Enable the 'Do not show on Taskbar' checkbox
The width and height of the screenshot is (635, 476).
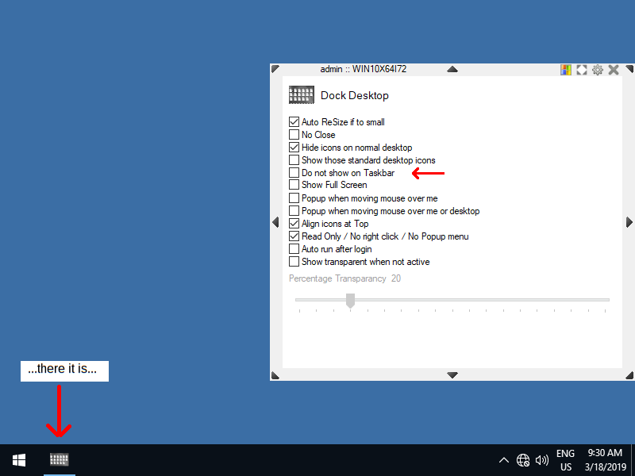coord(294,173)
